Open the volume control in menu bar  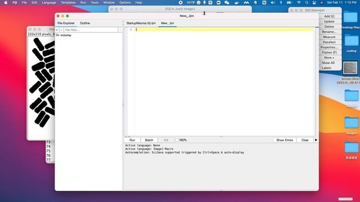[272, 3]
